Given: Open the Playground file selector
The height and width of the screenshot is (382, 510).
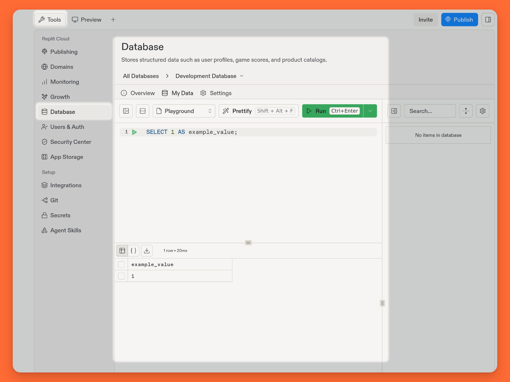Looking at the screenshot, I should 184,111.
